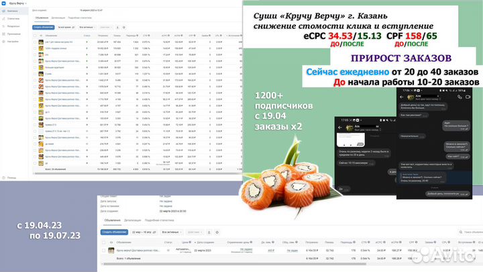Viewport: 483px width, 272px height.
Task: Click settings gear in upper window toolbar
Action: point(124,28)
